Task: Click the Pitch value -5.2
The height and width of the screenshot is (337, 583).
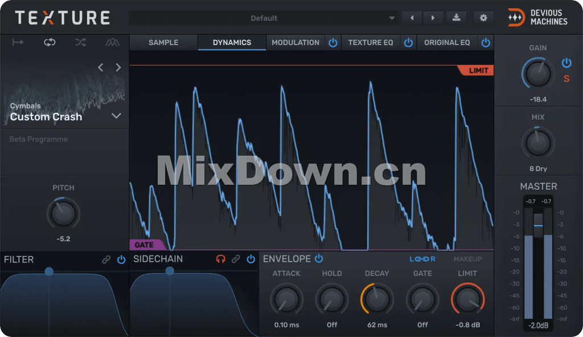Action: point(63,239)
